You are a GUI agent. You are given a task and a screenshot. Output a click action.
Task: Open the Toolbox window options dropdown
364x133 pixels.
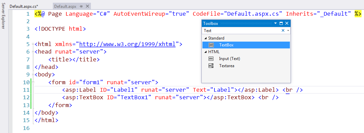[275, 23]
